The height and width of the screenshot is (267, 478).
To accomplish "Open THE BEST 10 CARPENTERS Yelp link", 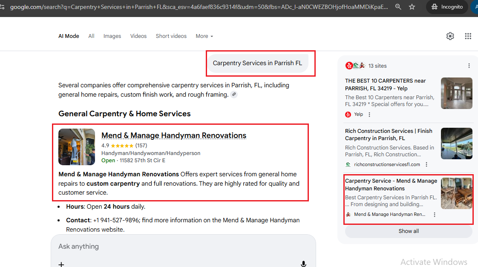I will [x=385, y=84].
